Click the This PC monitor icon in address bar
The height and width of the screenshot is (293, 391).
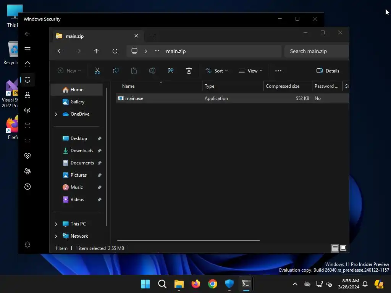134,51
